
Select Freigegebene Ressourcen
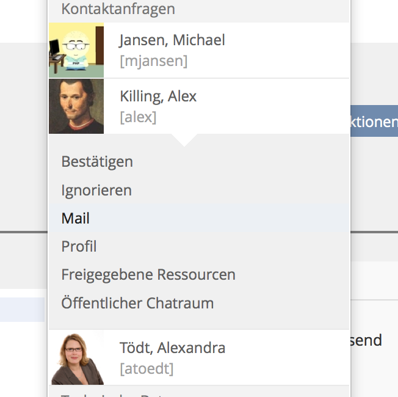(x=148, y=274)
